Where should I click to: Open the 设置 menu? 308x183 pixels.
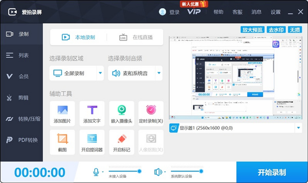point(275,12)
